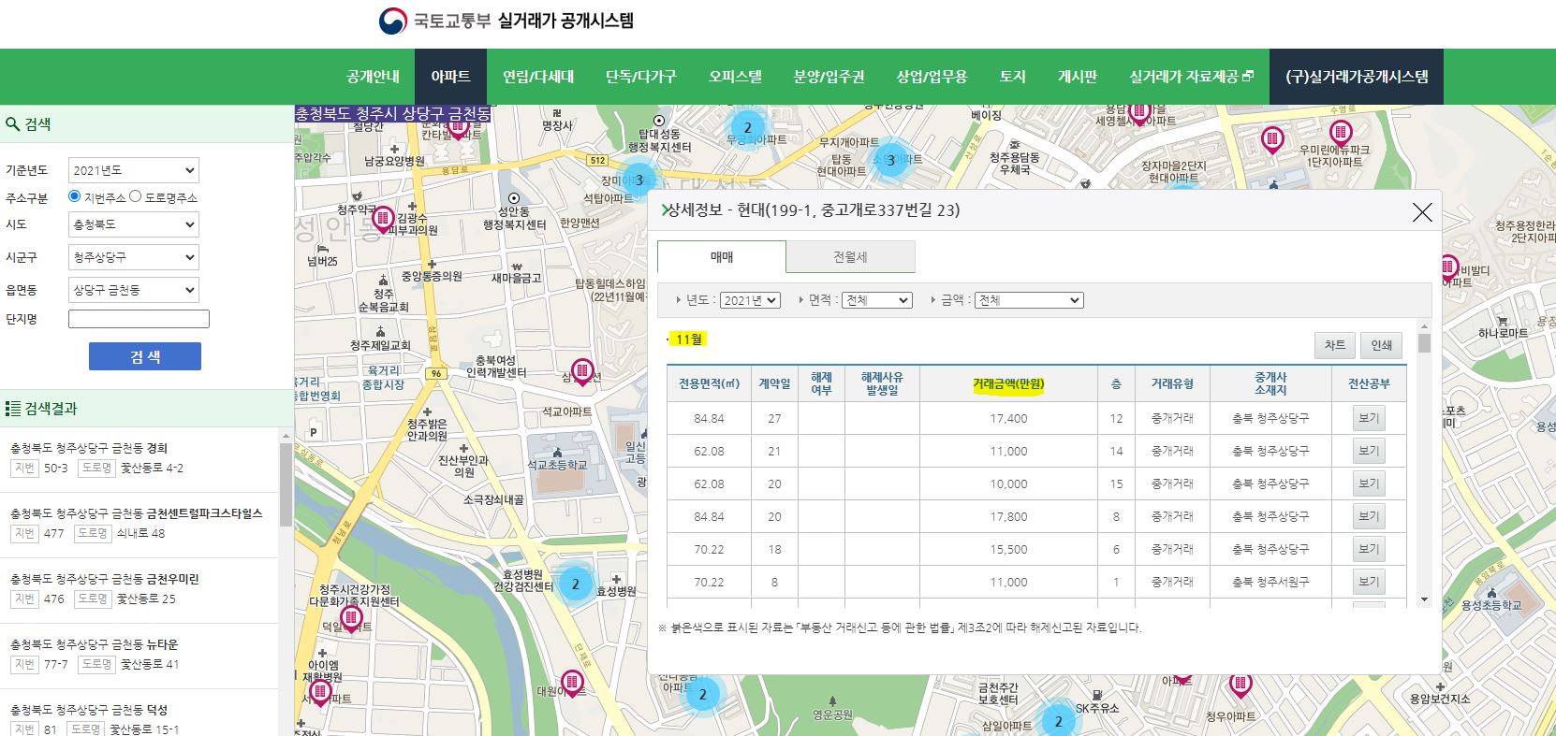Open the 기준년도 2021년도 dropdown
This screenshot has width=1556, height=736.
click(133, 170)
